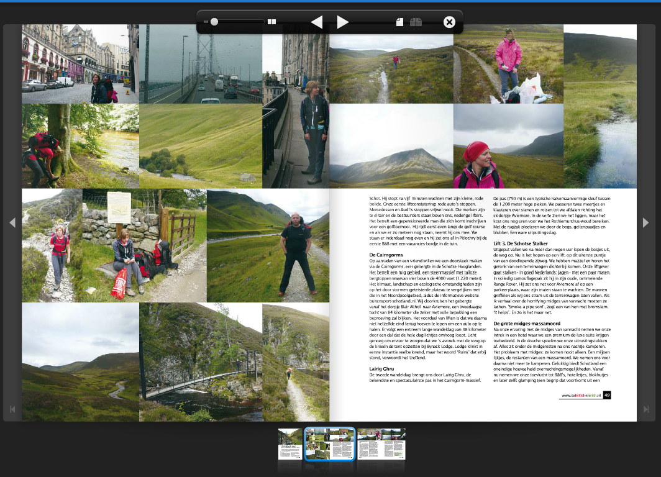Select the highlighted current spread thumbnail
Image resolution: width=661 pixels, height=477 pixels.
329,443
